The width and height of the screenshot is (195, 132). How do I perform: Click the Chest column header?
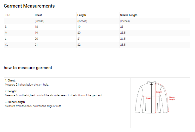38,15
